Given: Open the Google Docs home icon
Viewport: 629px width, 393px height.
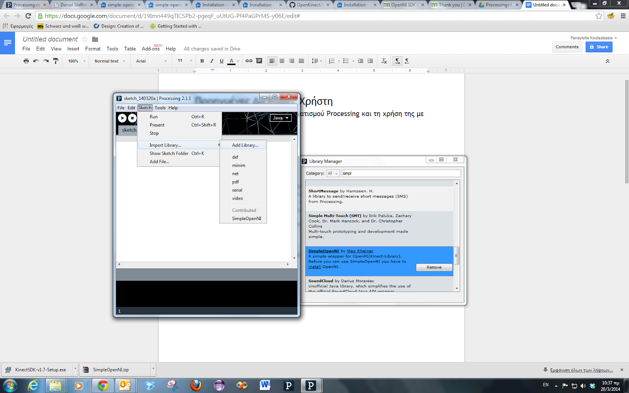Looking at the screenshot, I should [x=7, y=43].
